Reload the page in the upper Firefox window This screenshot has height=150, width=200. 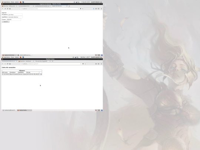[x=7, y=9]
